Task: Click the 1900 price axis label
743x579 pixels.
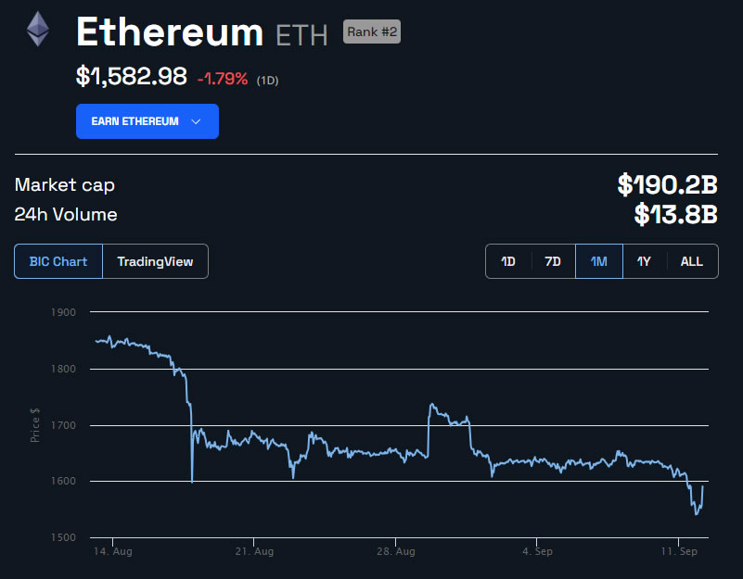Action: (64, 312)
